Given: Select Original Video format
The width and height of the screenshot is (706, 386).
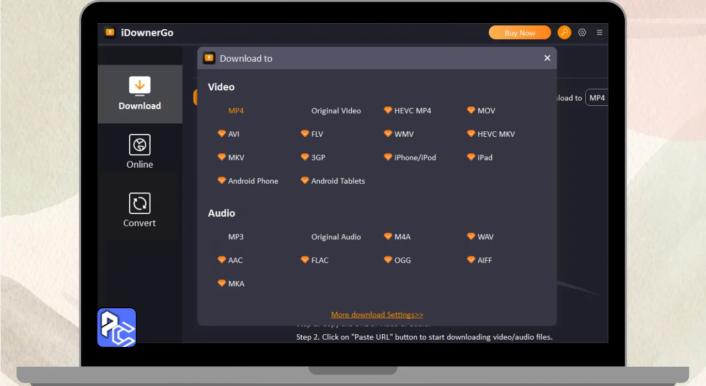Looking at the screenshot, I should pos(336,111).
